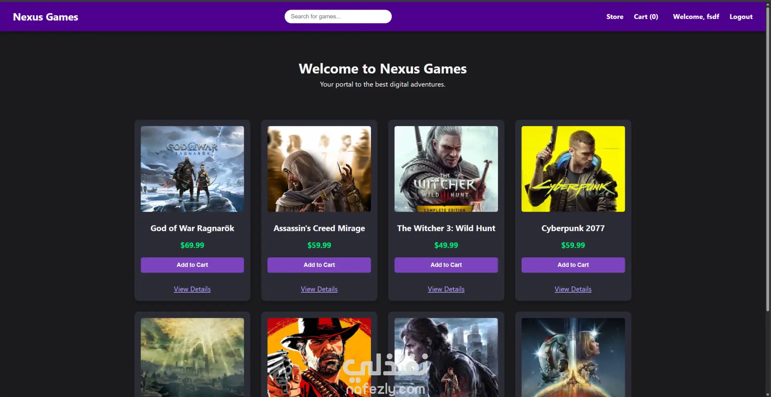
Task: View Details for God of War Ragnarök
Action: (192, 289)
